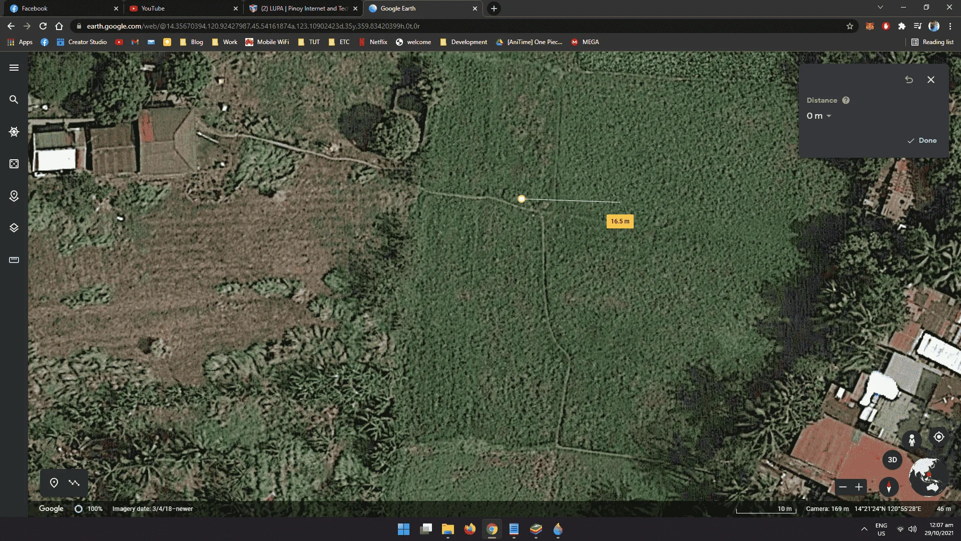Open Chrome three-dot menu
Screen dimensions: 961x541
(x=950, y=26)
